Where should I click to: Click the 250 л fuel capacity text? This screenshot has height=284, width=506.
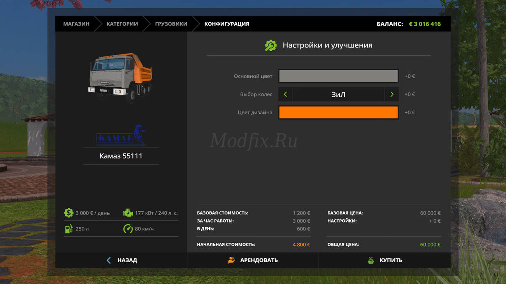pos(82,229)
